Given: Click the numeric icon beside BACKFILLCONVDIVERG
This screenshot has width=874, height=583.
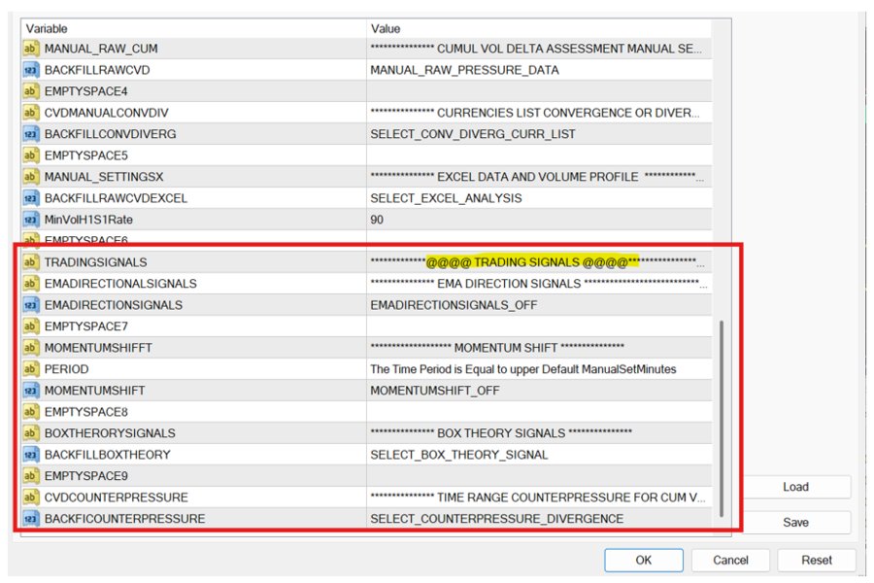Looking at the screenshot, I should (x=30, y=134).
